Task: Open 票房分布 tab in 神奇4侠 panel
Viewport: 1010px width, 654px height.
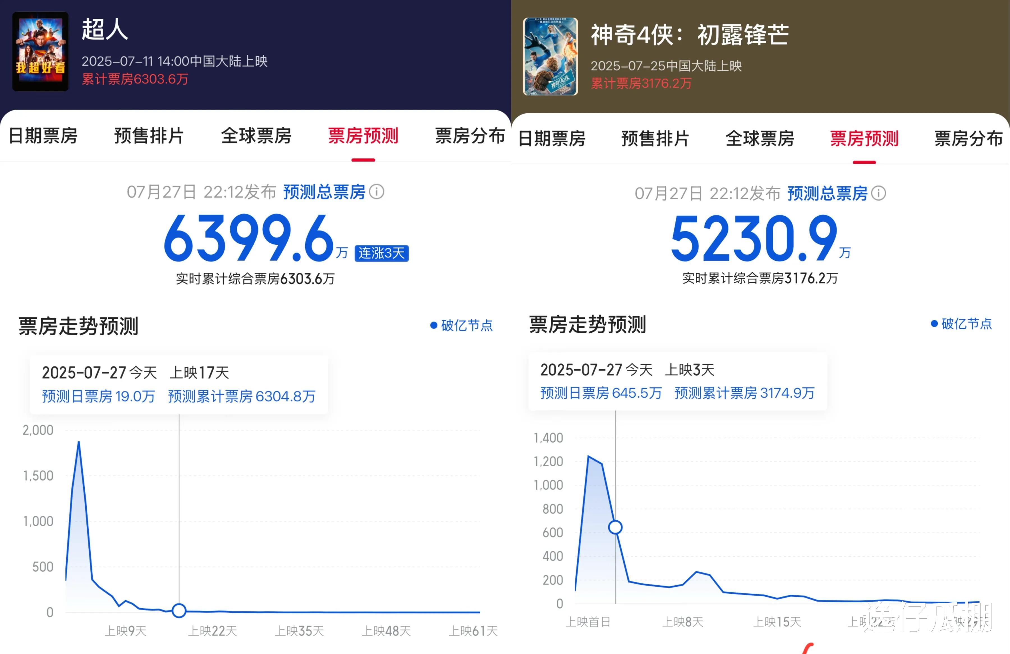Action: pos(968,139)
